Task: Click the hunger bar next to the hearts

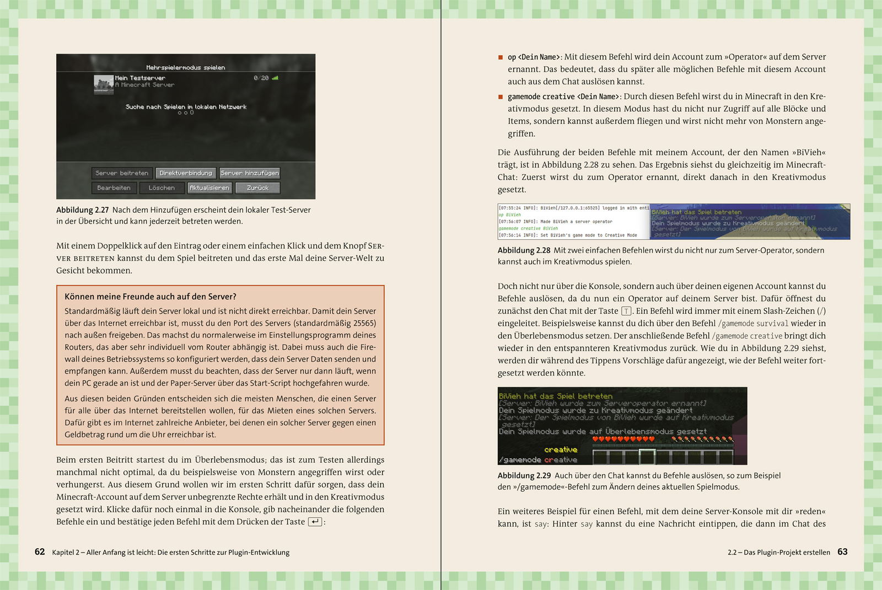Action: tap(702, 439)
